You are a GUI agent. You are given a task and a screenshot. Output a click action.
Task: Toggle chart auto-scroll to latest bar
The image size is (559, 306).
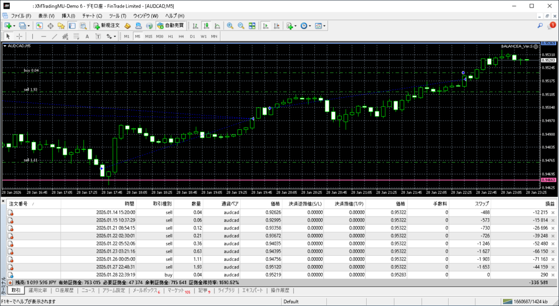(x=265, y=26)
